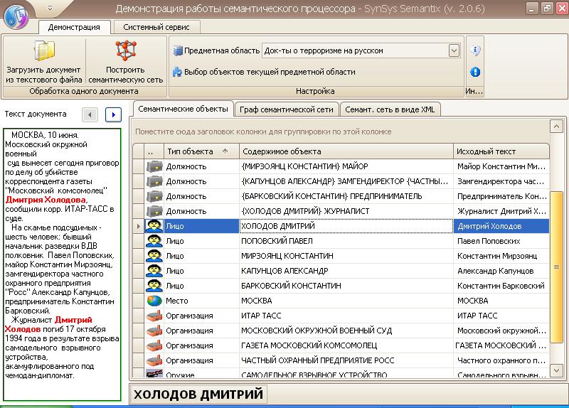Click weapon icon of САМОДЕЛЬНОЕ ВЗРЫВНОЕ УСТРОЙСТВО row
569x408 pixels.
tap(154, 373)
